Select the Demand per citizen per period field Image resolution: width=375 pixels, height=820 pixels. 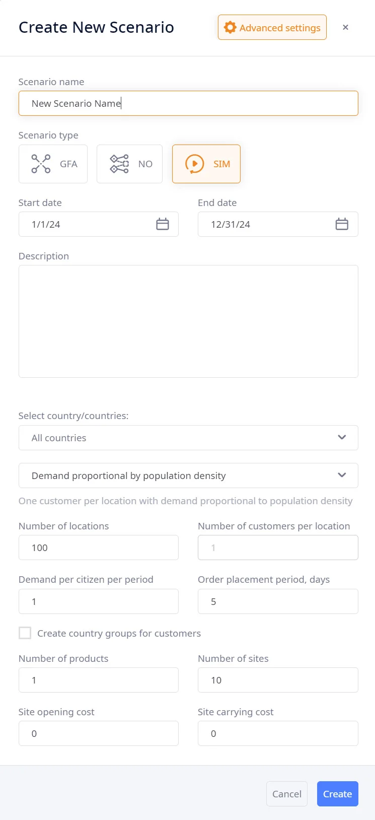tap(99, 601)
